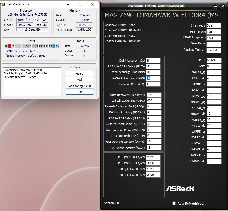Click the Tests sequence line 4,12,2,7,9,1,14
The height and width of the screenshot is (211, 228).
pyautogui.click(x=32, y=51)
